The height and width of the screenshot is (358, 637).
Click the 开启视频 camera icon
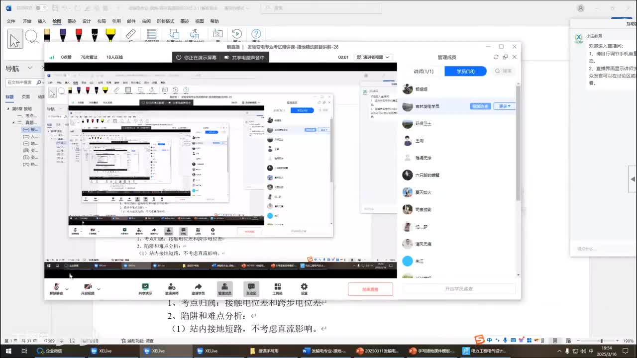88,287
